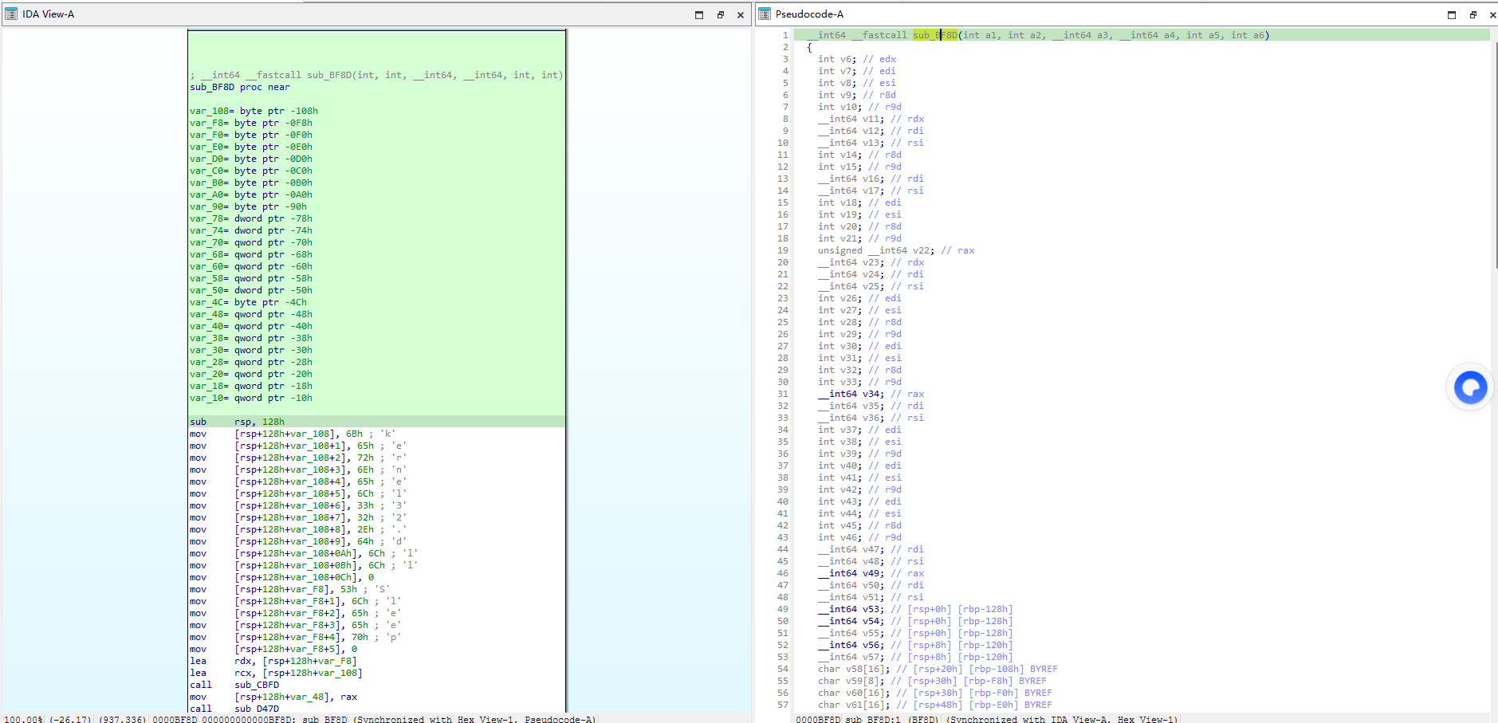
Task: Click the mov instruction with 'k' comment
Action: [293, 434]
